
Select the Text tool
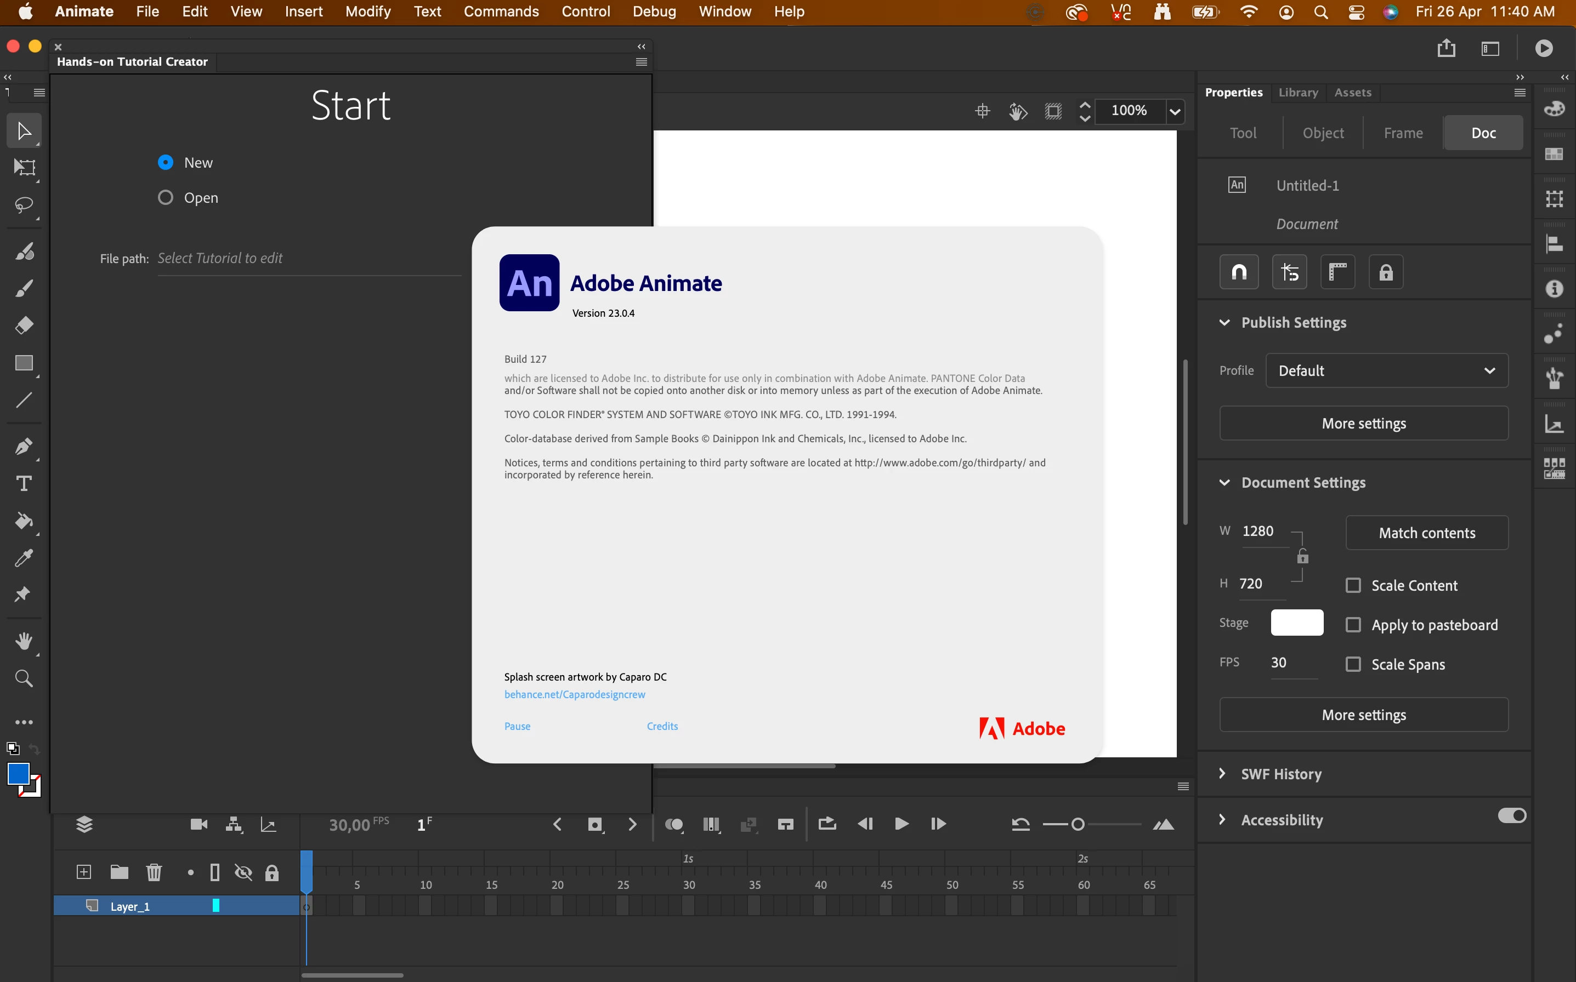coord(24,483)
